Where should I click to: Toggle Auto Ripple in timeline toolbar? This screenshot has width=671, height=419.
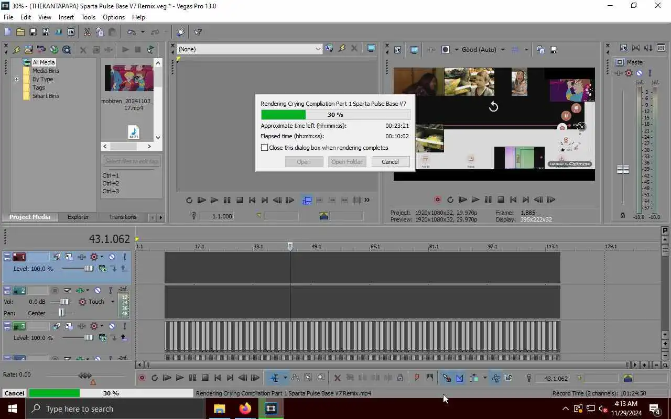pyautogui.click(x=474, y=378)
